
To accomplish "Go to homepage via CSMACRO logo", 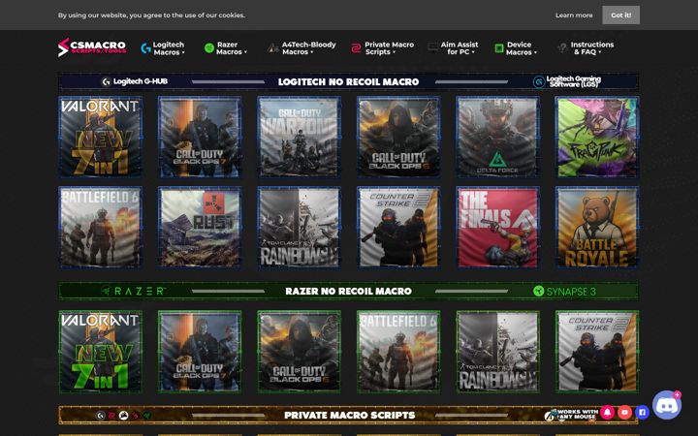I will (92, 47).
